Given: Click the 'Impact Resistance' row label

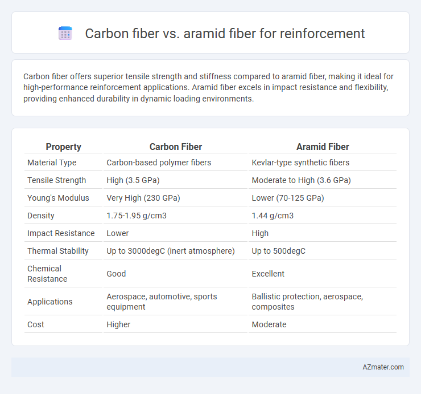Looking at the screenshot, I should coord(61,233).
